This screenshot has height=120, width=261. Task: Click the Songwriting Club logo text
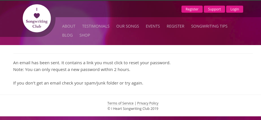coord(37,24)
